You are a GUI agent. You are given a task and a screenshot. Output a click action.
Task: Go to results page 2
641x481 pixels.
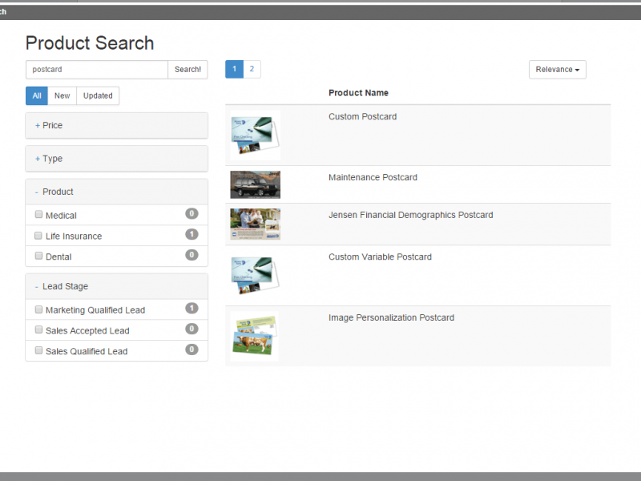[x=252, y=69]
